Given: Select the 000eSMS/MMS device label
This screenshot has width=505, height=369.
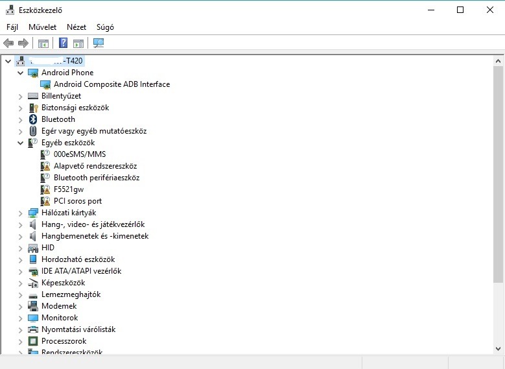Looking at the screenshot, I should coord(80,154).
